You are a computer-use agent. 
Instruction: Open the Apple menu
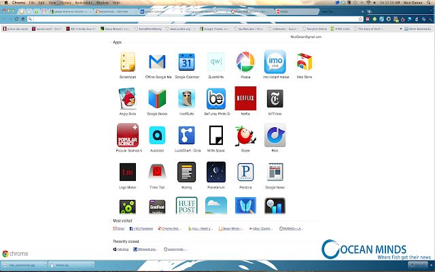tap(6, 3)
